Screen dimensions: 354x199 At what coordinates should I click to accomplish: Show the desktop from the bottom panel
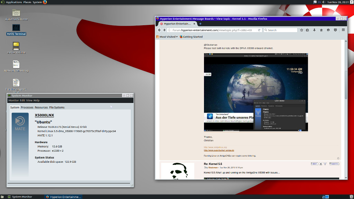(2, 197)
